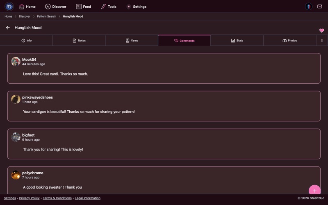Click the © 2026 Stash2Go text
The height and width of the screenshot is (205, 328).
[x=311, y=198]
